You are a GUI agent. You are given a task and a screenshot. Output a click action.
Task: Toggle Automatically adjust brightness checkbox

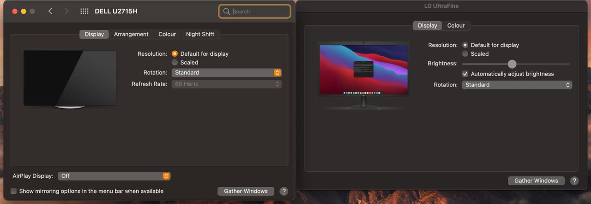coord(465,74)
